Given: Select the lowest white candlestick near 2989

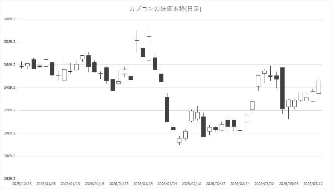Looking at the screenshot, I should tap(179, 140).
